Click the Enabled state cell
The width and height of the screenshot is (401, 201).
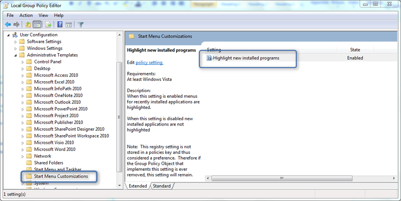click(x=355, y=58)
